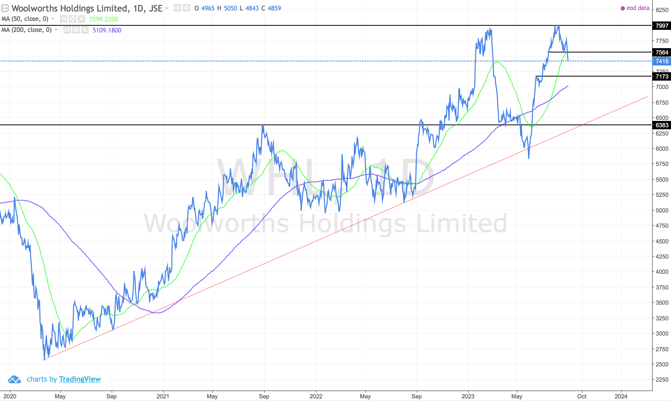Toggle visibility of the main Woolworths price series

(x=177, y=8)
